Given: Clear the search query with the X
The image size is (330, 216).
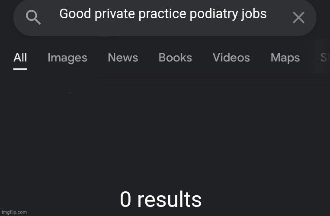Looking at the screenshot, I should click(x=298, y=17).
